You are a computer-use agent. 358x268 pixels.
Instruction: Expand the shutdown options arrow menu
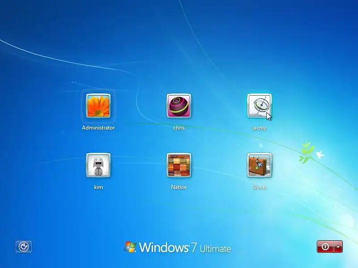[338, 247]
